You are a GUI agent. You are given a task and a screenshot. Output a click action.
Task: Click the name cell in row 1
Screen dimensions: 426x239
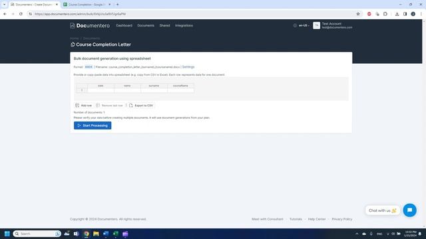127,90
